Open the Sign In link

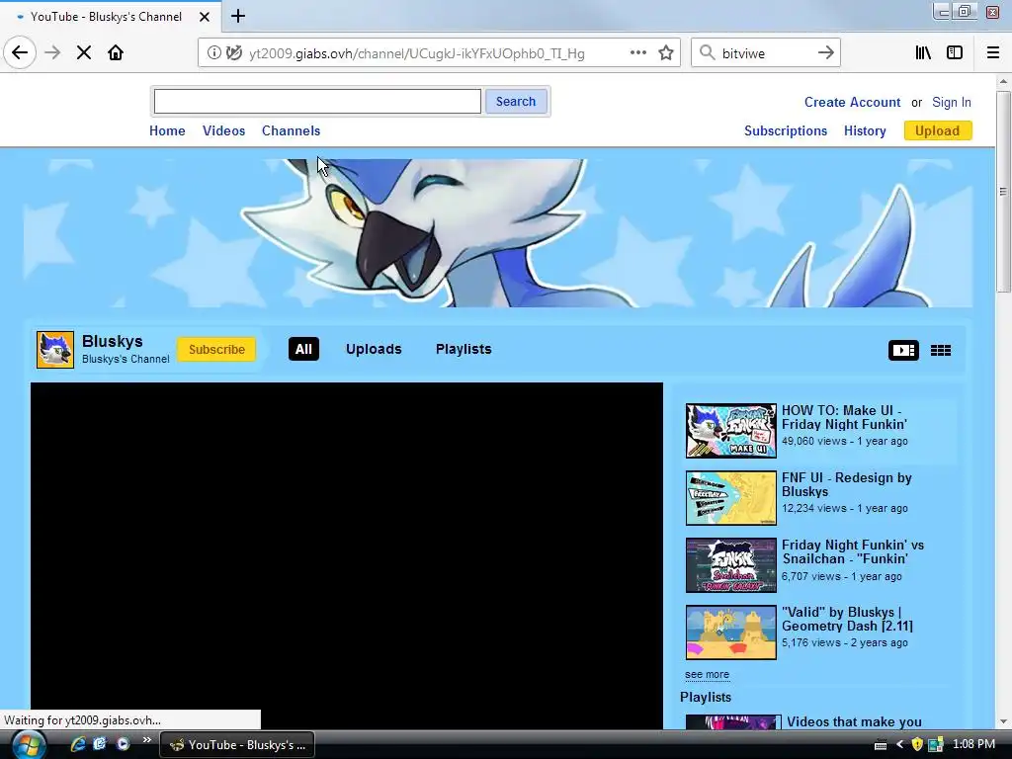(952, 102)
